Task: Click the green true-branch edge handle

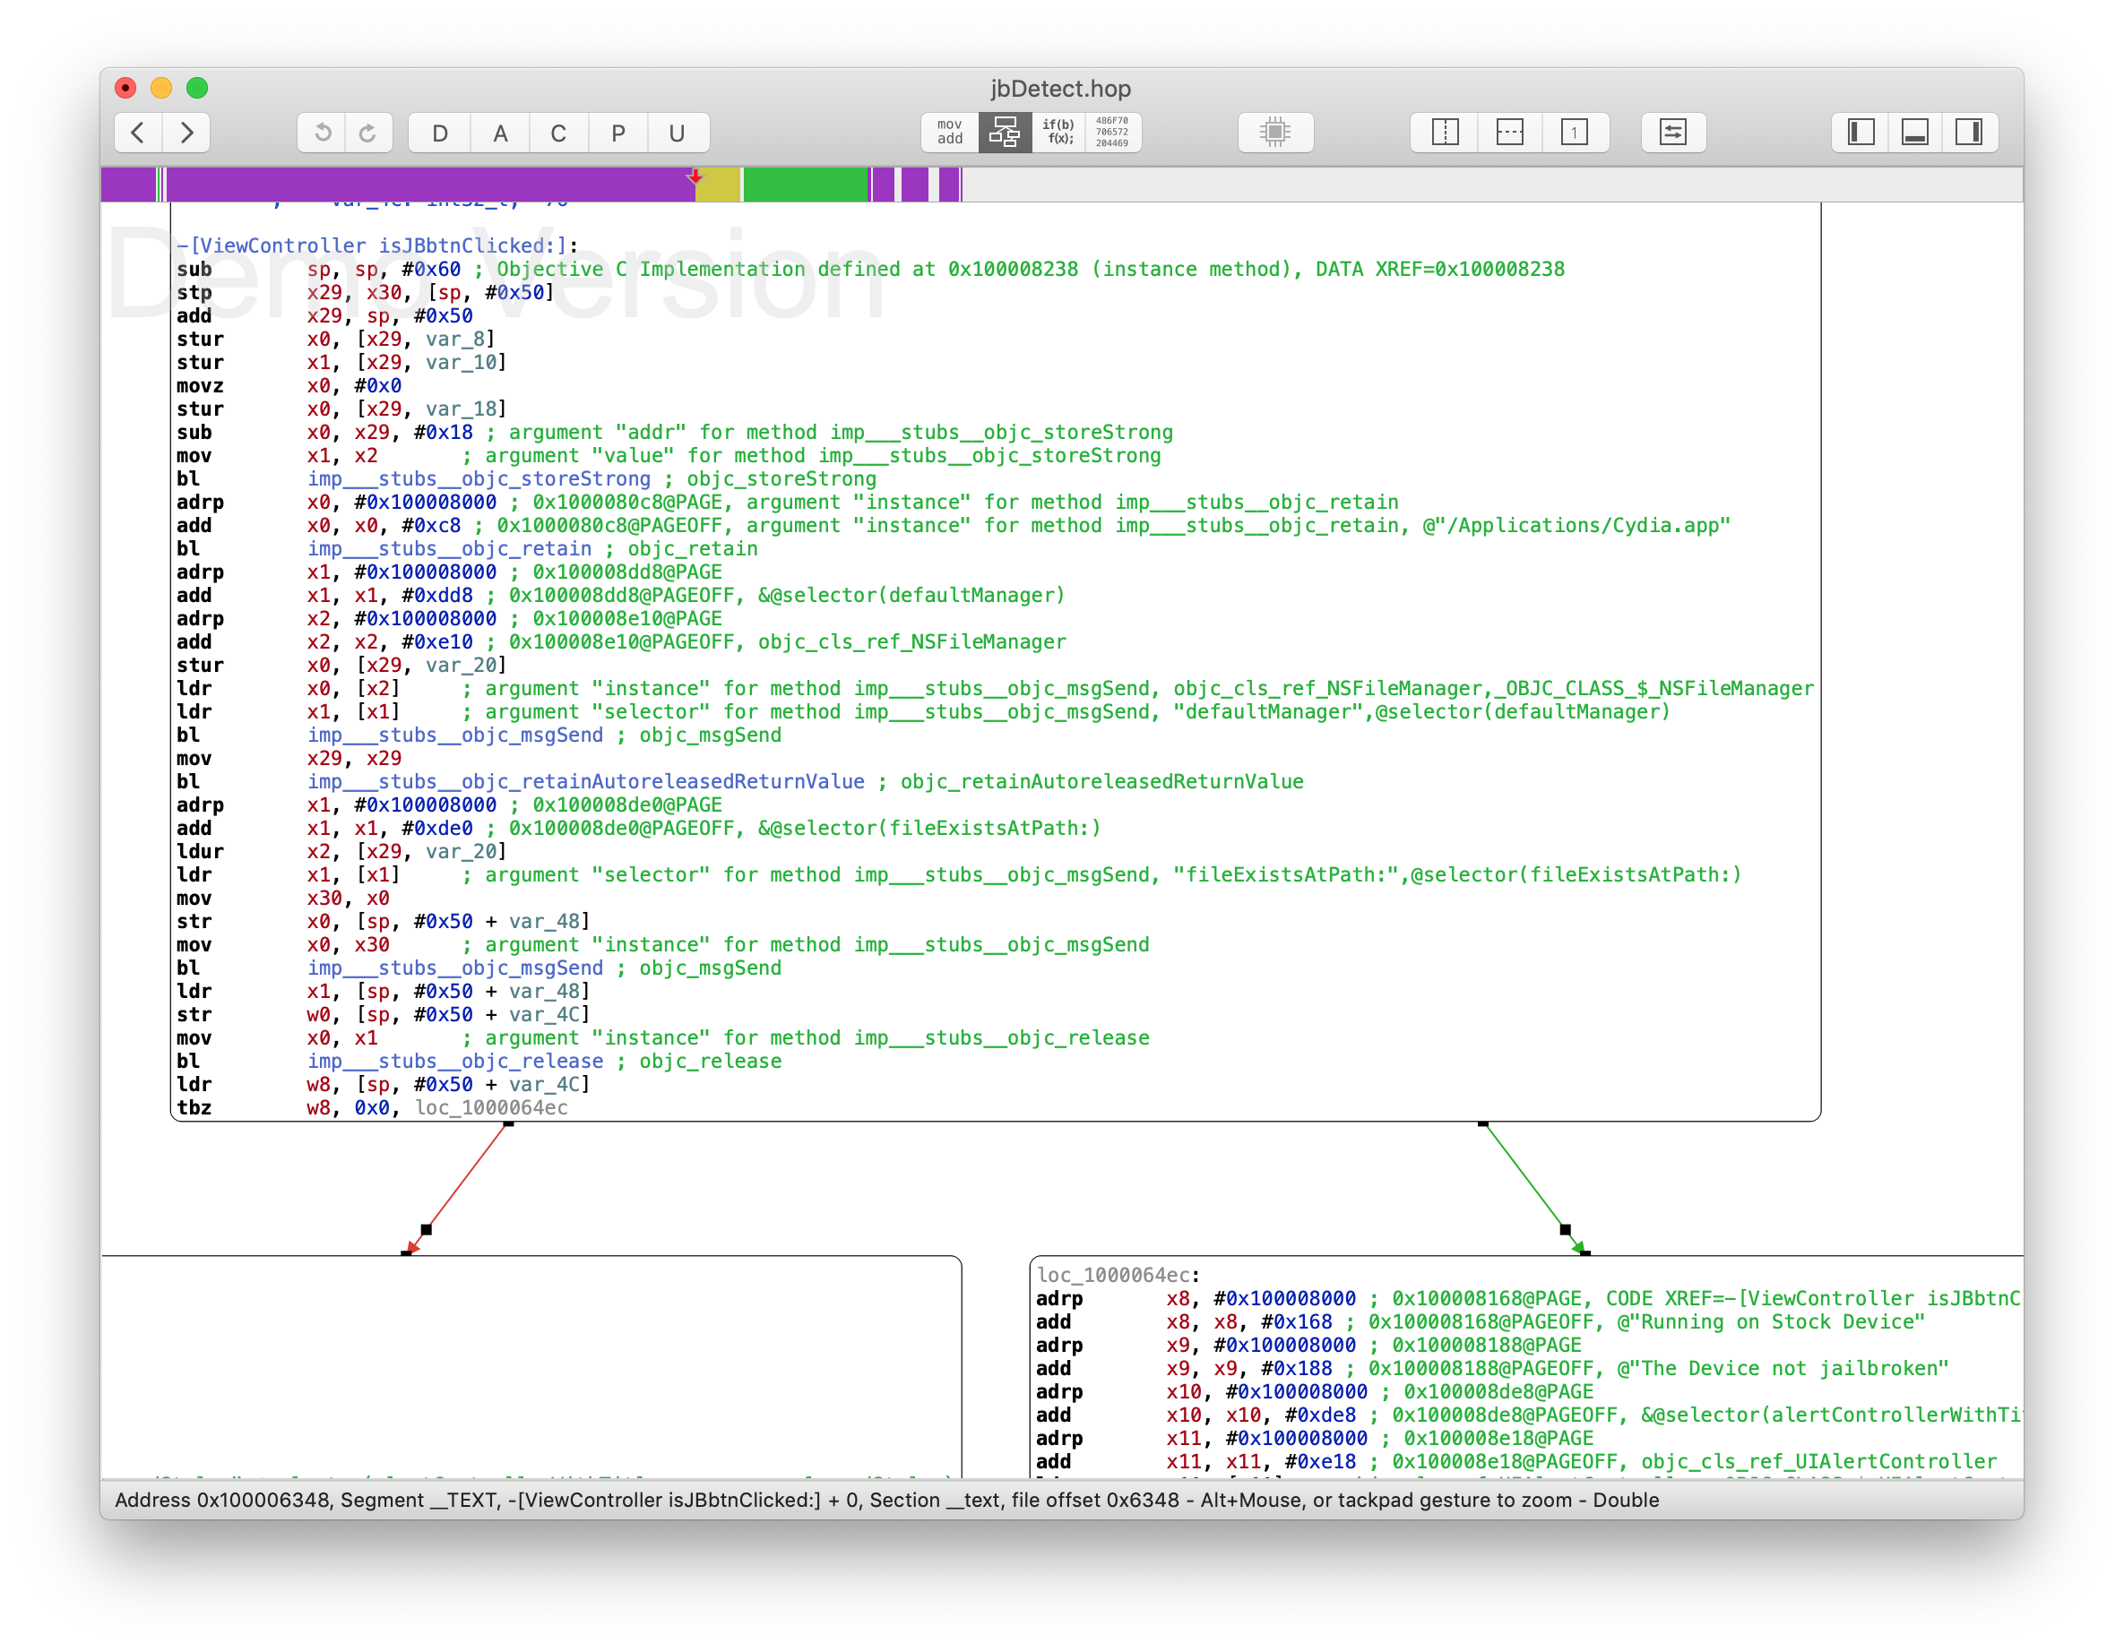Action: 1565,1230
